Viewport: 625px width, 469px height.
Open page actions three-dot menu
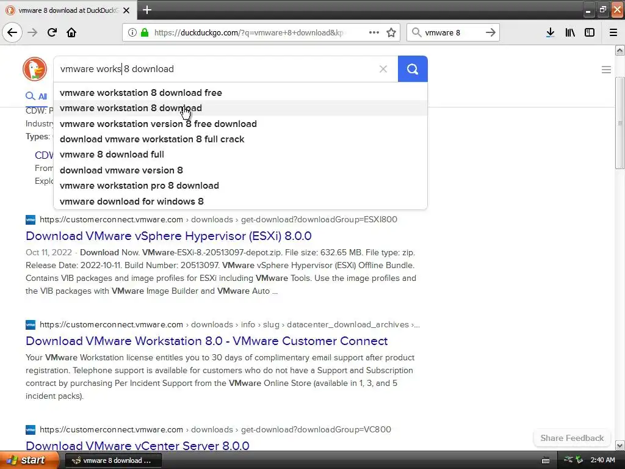click(x=374, y=33)
